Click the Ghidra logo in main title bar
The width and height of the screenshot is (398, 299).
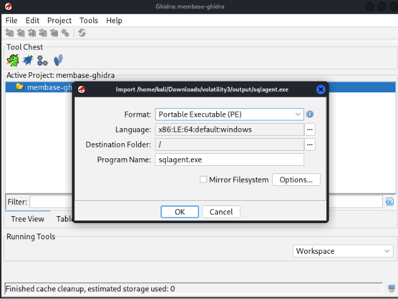[8, 6]
